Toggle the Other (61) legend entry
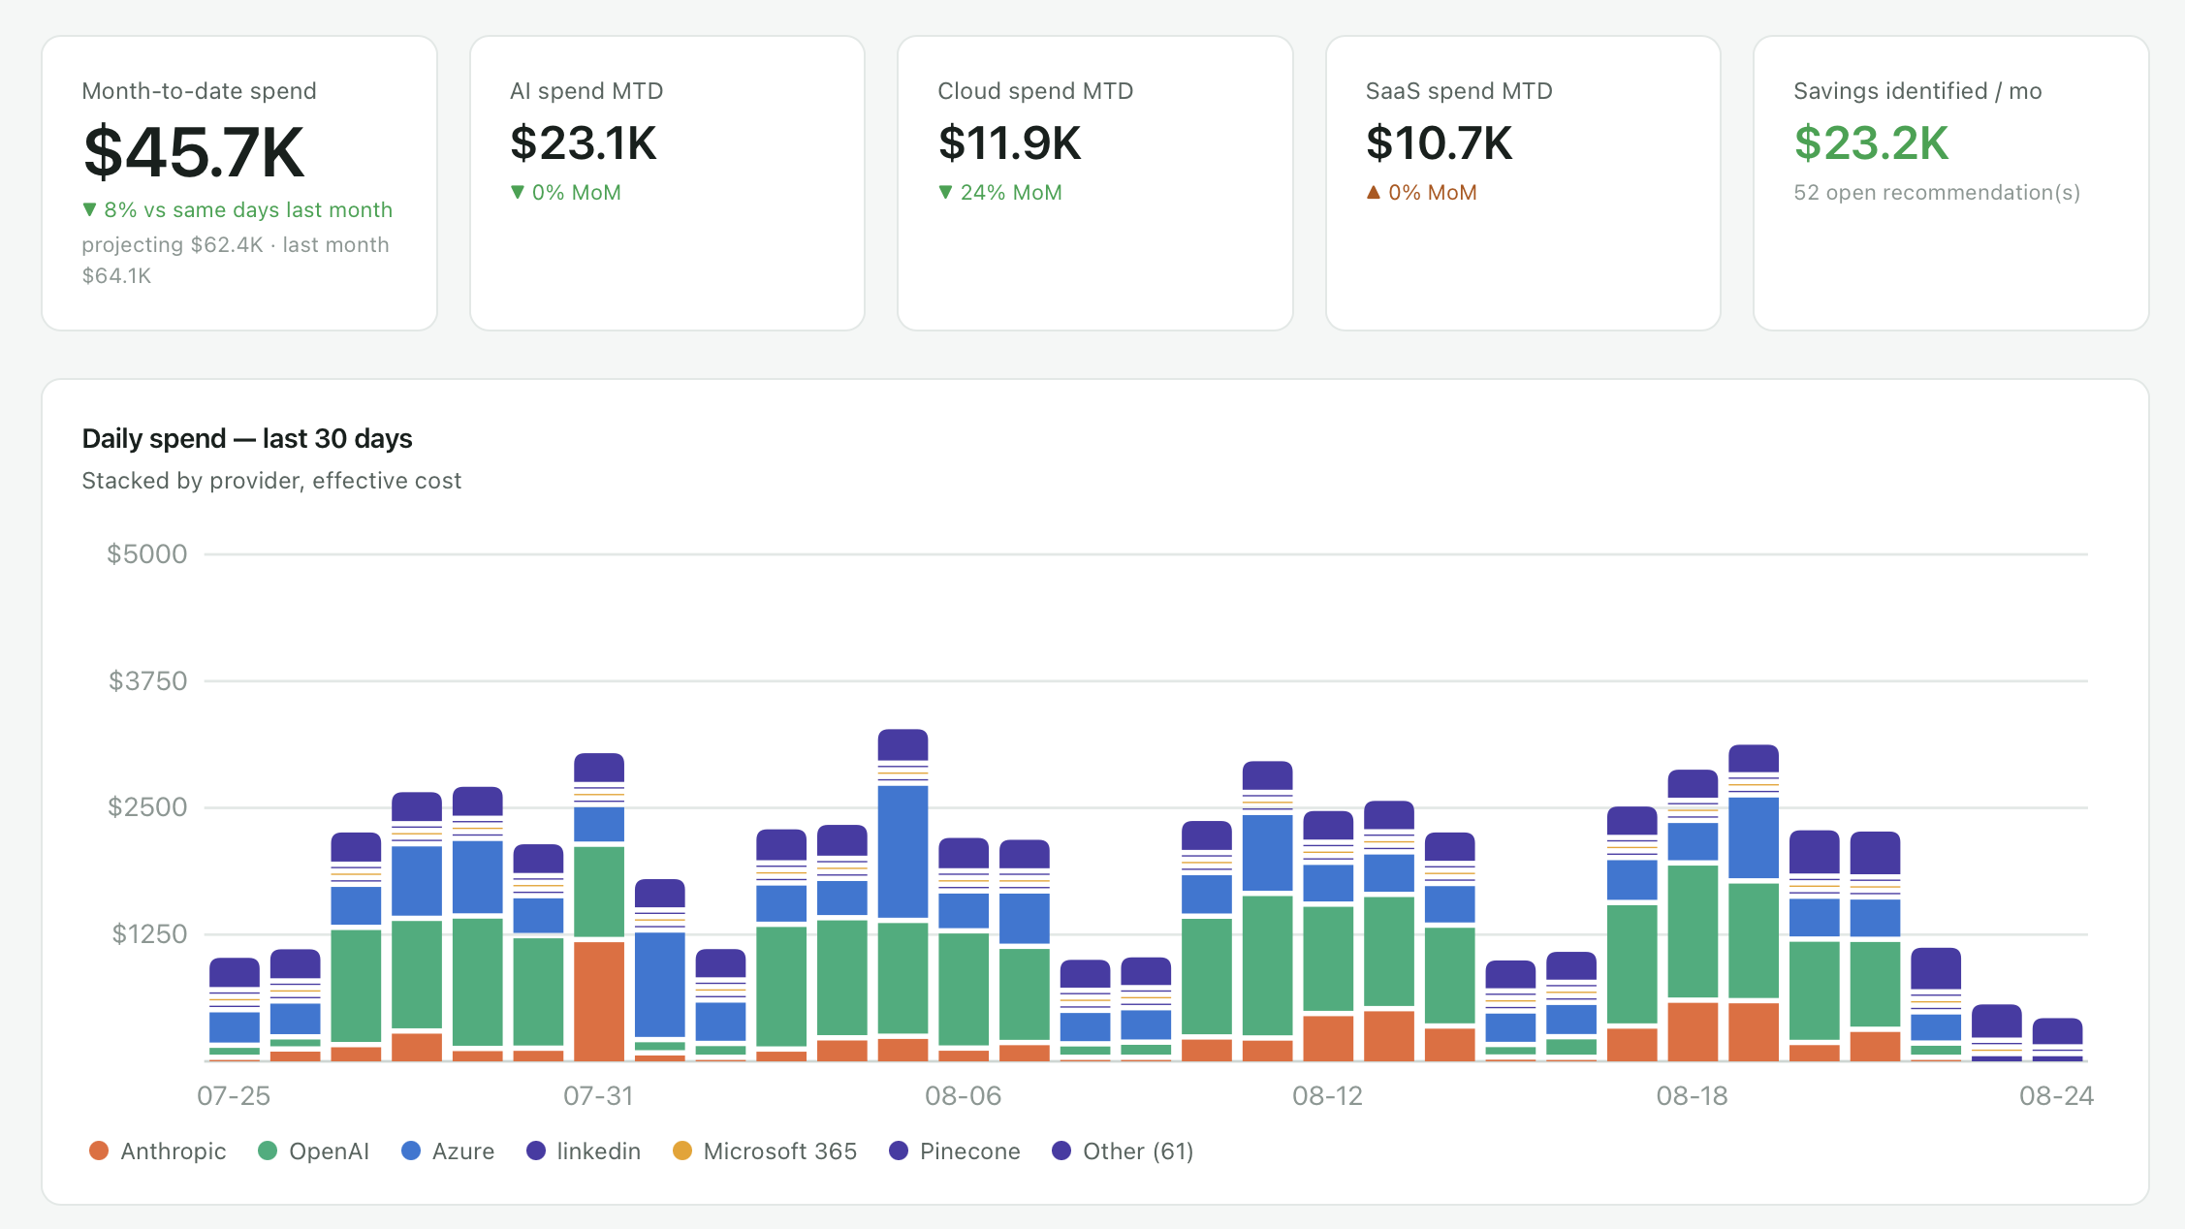This screenshot has width=2185, height=1229. coord(1123,1150)
